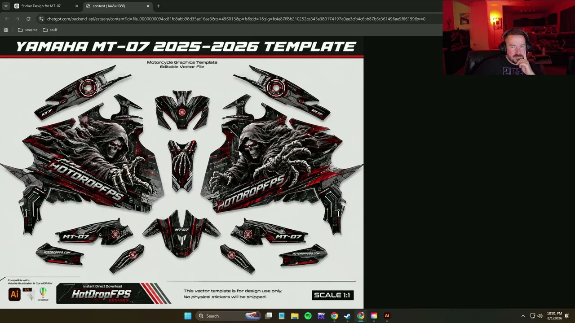Close the content (1448×1086) tab

pos(148,6)
